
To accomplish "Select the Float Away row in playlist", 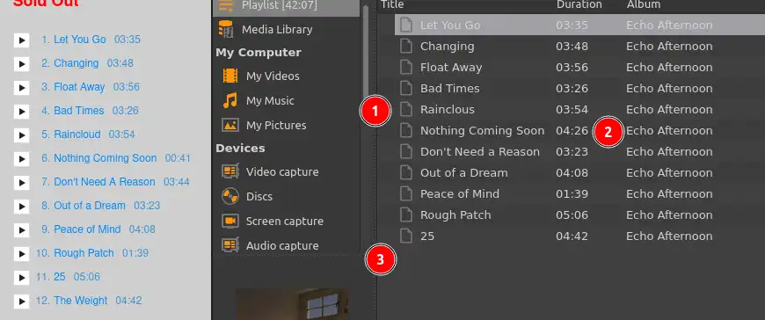I will tap(579, 68).
